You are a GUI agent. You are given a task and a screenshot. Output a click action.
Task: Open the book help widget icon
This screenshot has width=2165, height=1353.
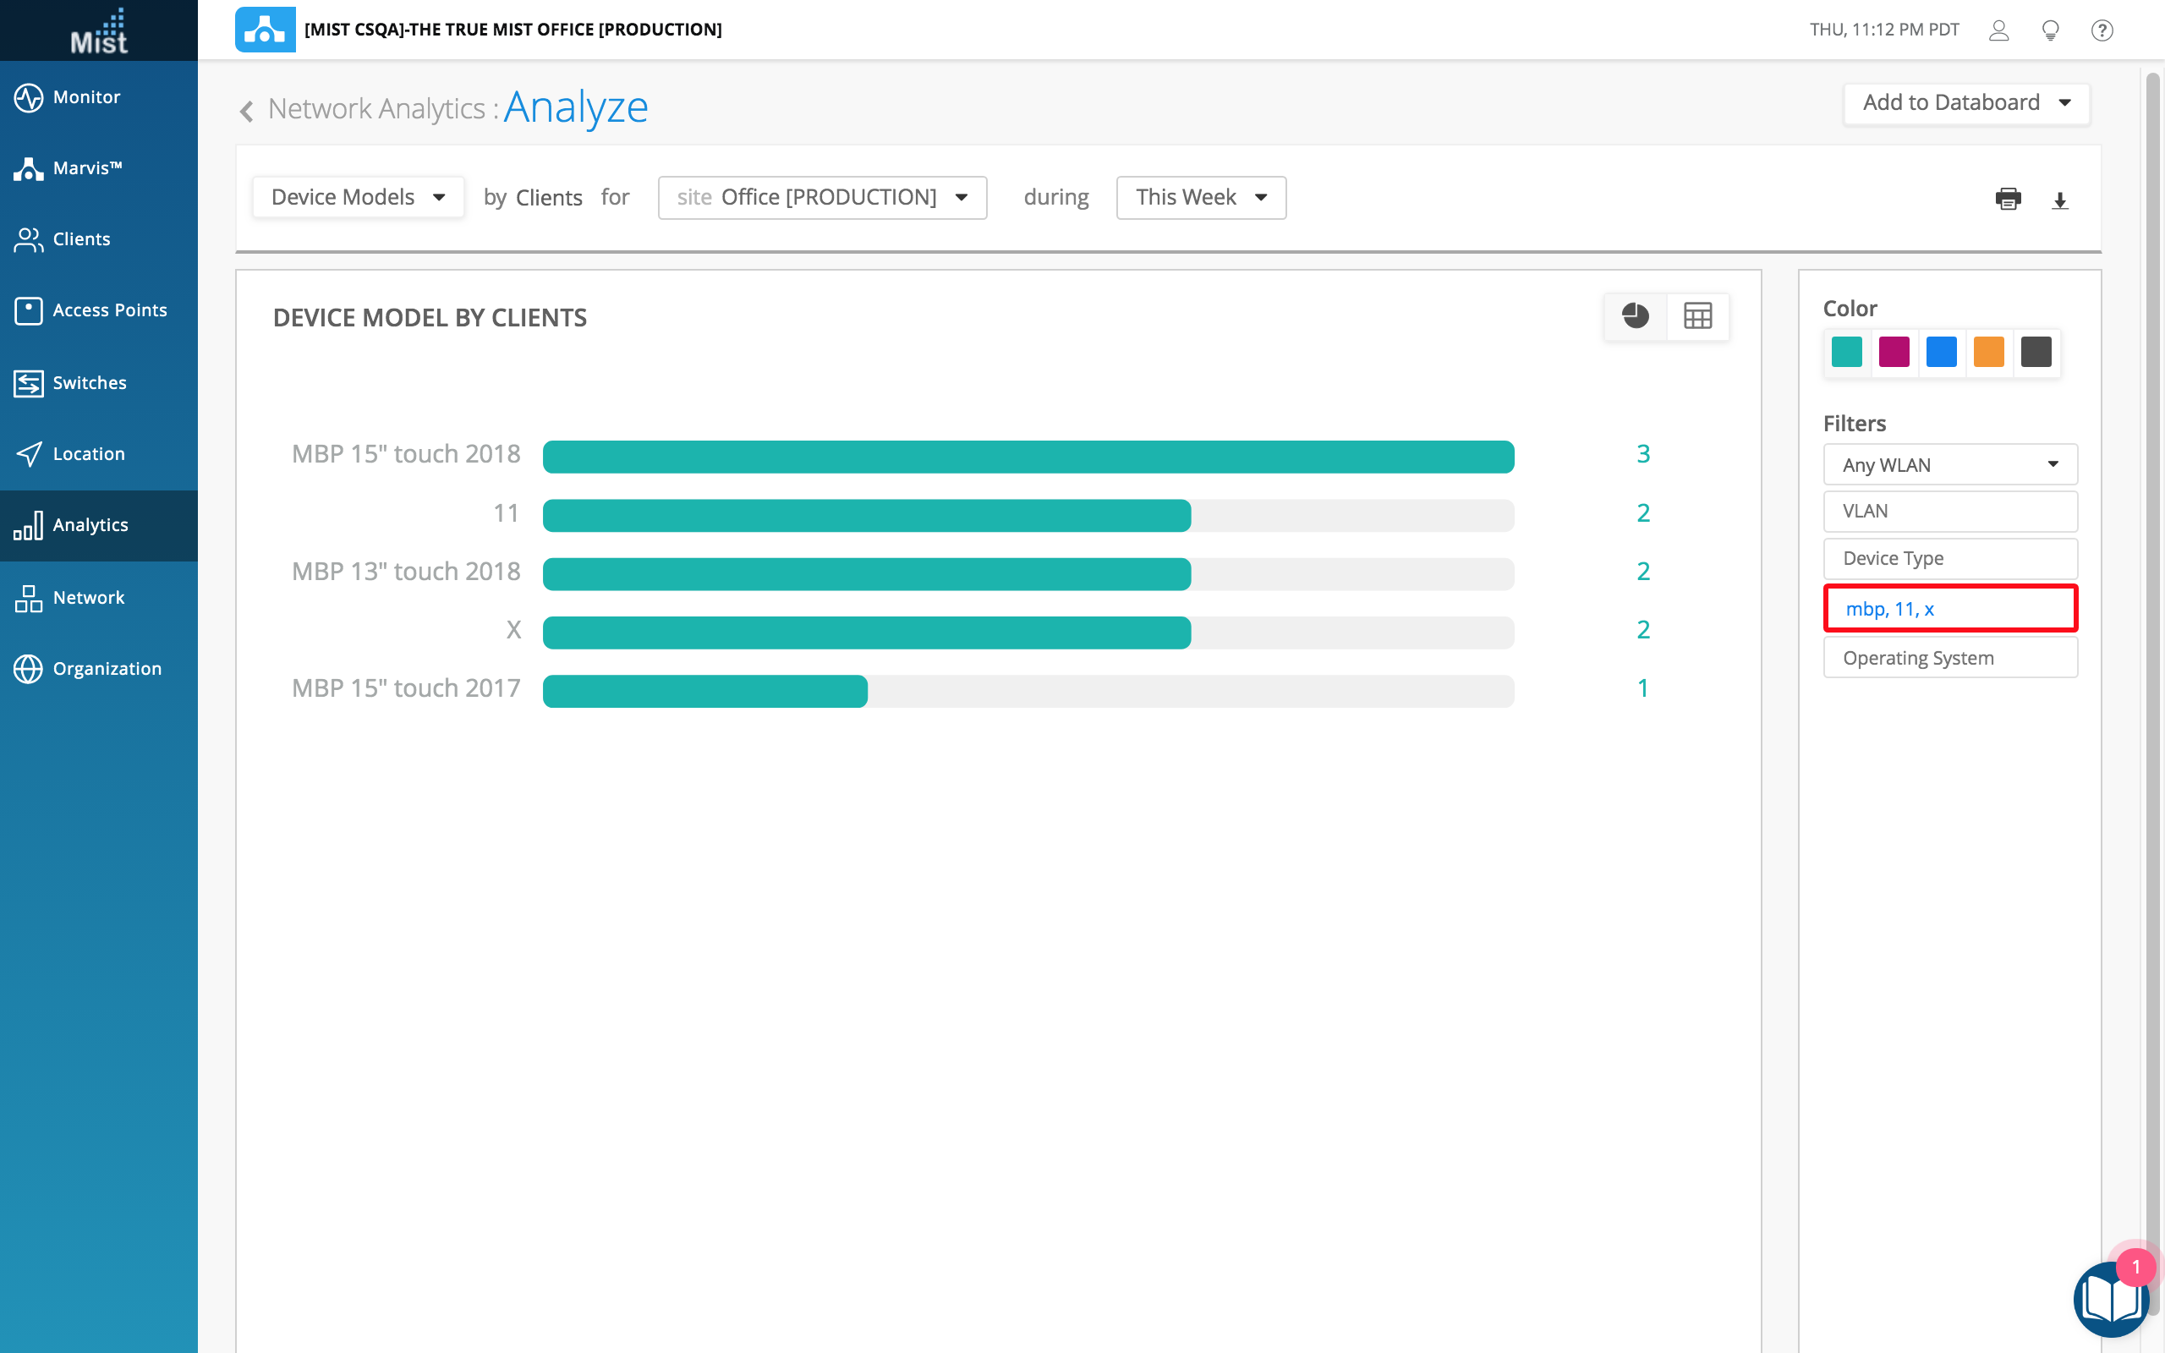[x=2110, y=1298]
